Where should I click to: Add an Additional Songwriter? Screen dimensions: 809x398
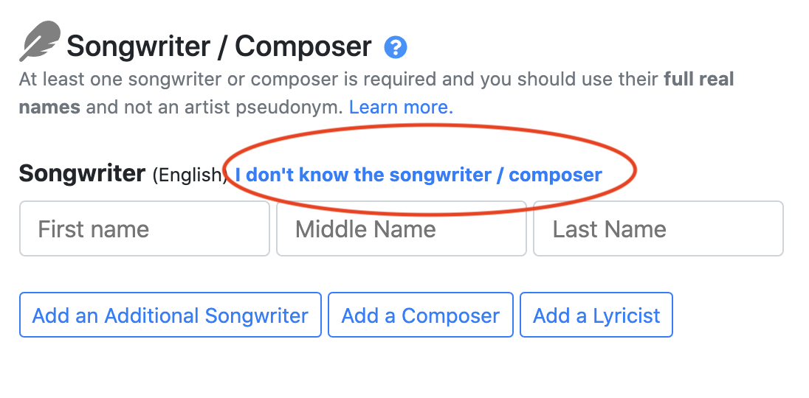[x=171, y=315]
